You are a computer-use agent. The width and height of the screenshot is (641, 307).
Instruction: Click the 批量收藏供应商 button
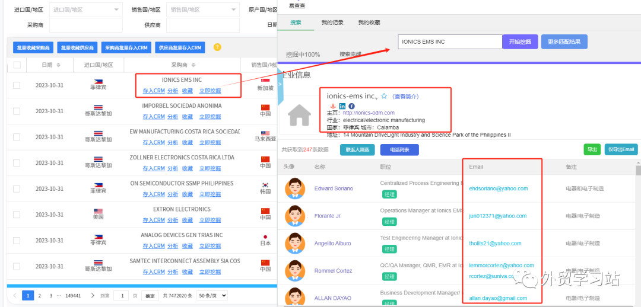click(x=78, y=48)
